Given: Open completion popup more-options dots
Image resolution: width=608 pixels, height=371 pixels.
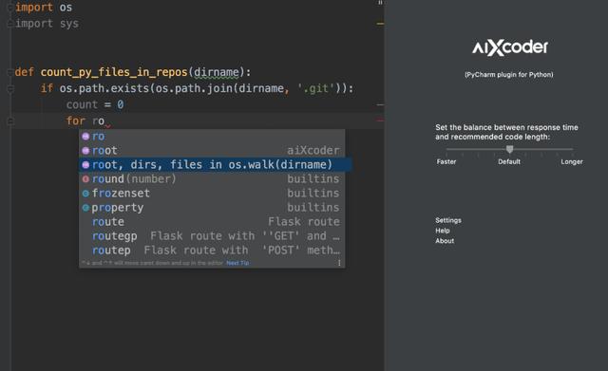Looking at the screenshot, I should (x=339, y=263).
